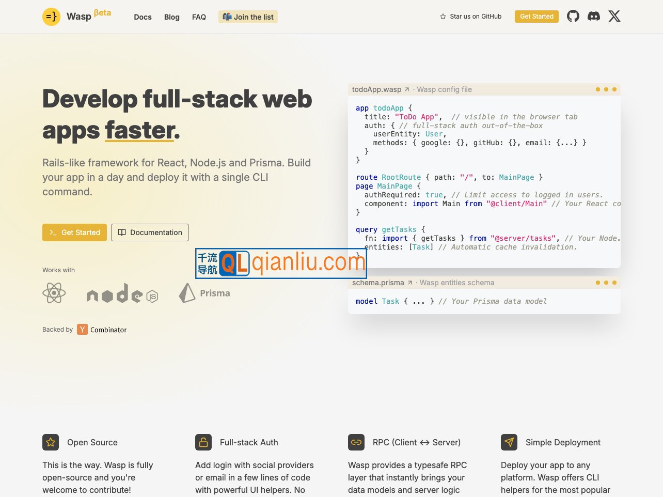Click Star us on GitHub
Viewport: 663px width, 497px height.
471,17
